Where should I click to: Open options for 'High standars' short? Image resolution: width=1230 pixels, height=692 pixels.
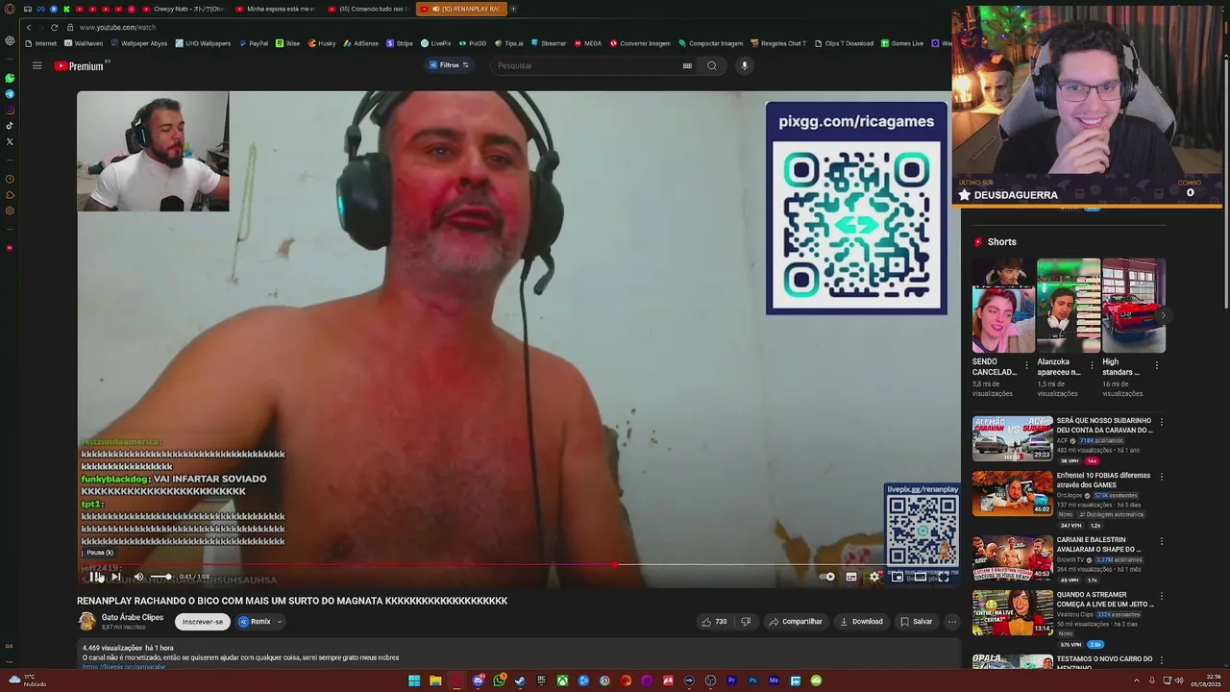click(1157, 365)
